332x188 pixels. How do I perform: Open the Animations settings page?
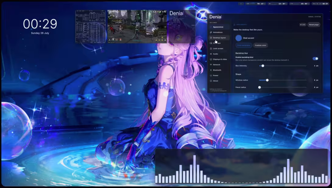(219, 32)
